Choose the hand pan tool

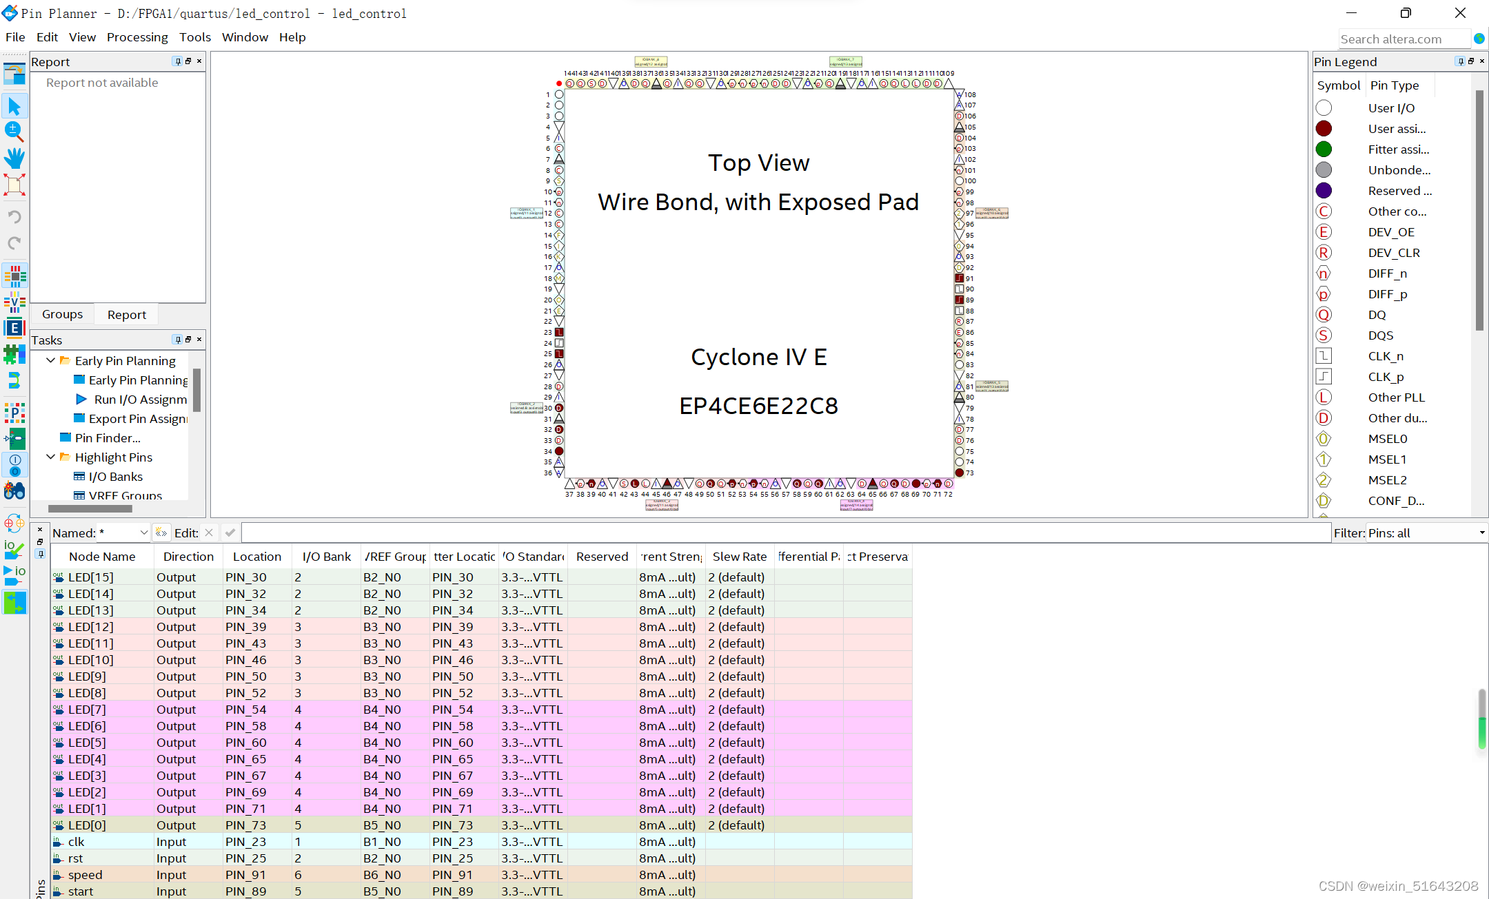point(14,158)
